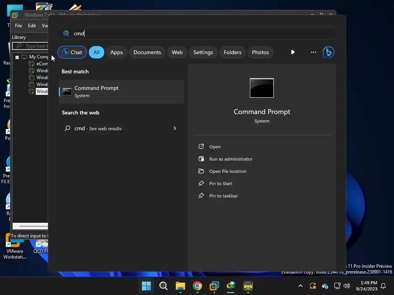Select Pin to Start
Image resolution: width=394 pixels, height=295 pixels.
pos(220,184)
